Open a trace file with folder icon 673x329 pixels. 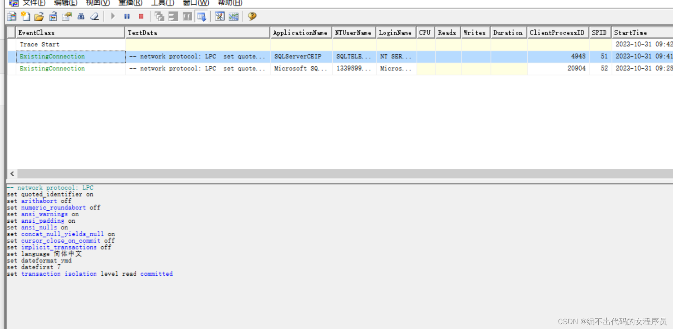click(x=39, y=16)
